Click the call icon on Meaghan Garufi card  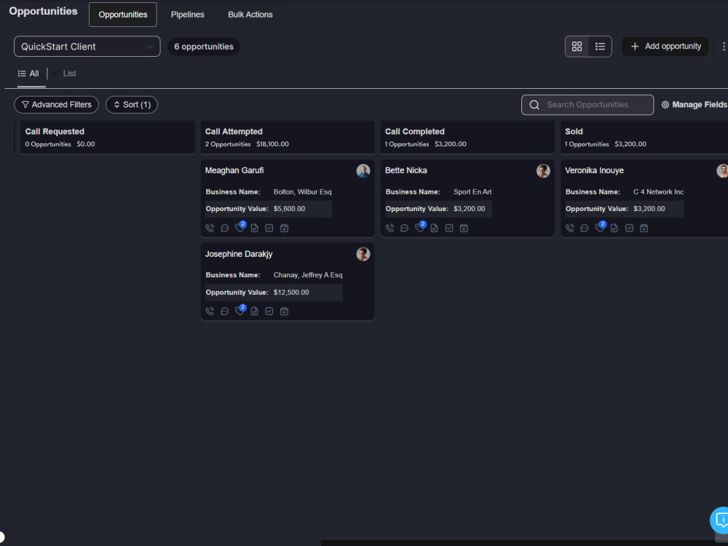(x=210, y=228)
